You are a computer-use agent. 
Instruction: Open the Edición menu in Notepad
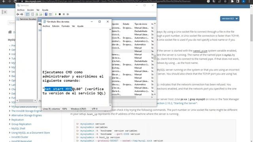click(56, 26)
